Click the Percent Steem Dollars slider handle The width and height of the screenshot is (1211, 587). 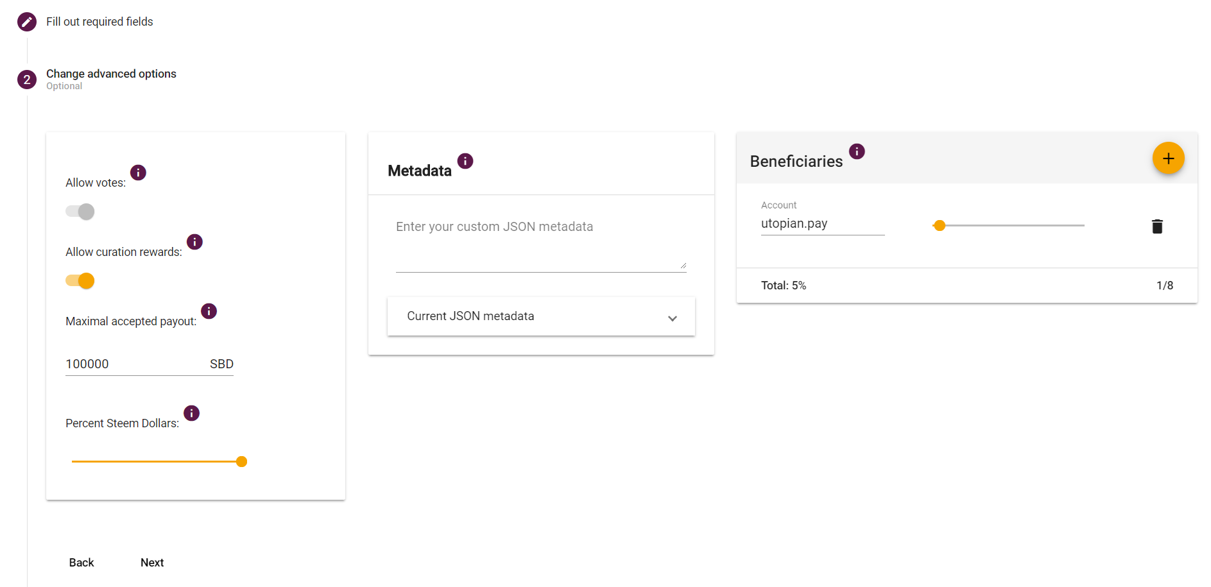click(x=241, y=462)
